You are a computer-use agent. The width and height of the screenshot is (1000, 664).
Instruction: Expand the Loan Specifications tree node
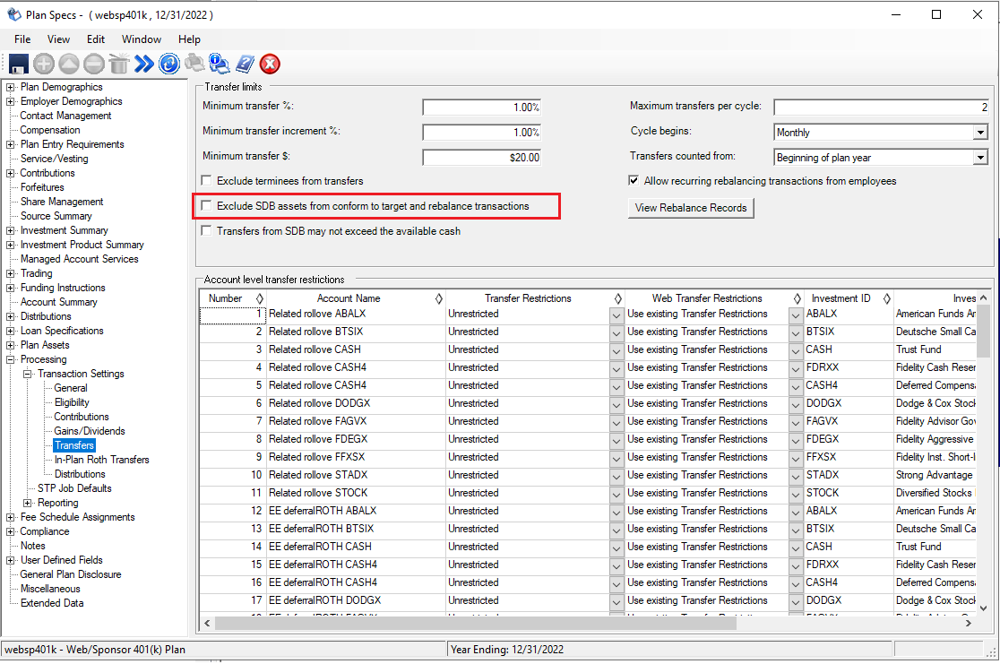(10, 331)
